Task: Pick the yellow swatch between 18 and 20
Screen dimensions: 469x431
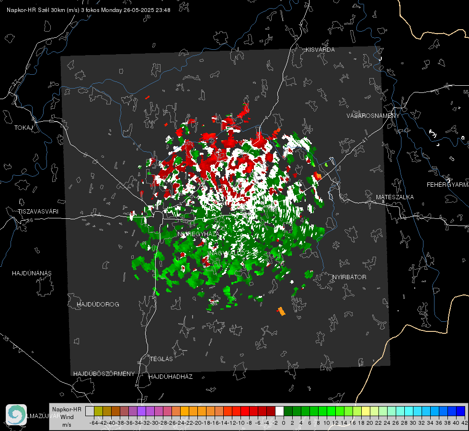Action: 366,411
